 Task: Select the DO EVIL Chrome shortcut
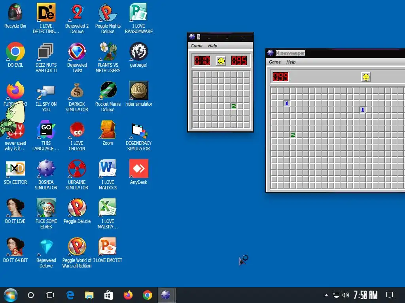(15, 51)
